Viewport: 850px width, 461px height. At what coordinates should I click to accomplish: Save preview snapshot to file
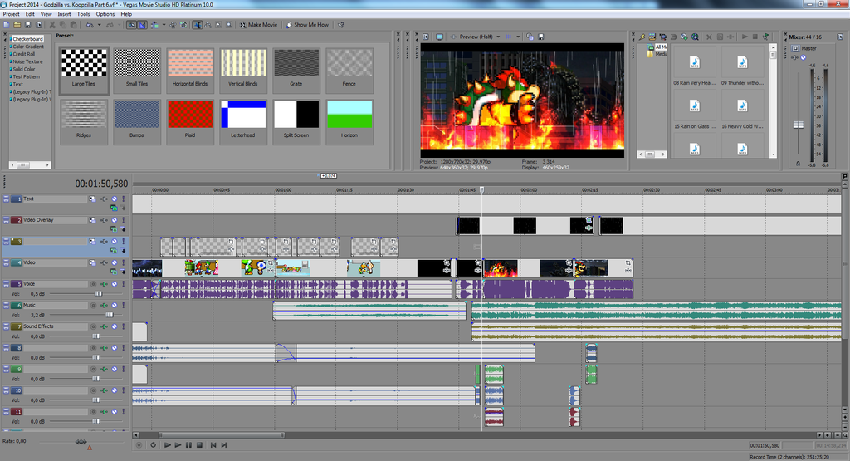[x=540, y=37]
